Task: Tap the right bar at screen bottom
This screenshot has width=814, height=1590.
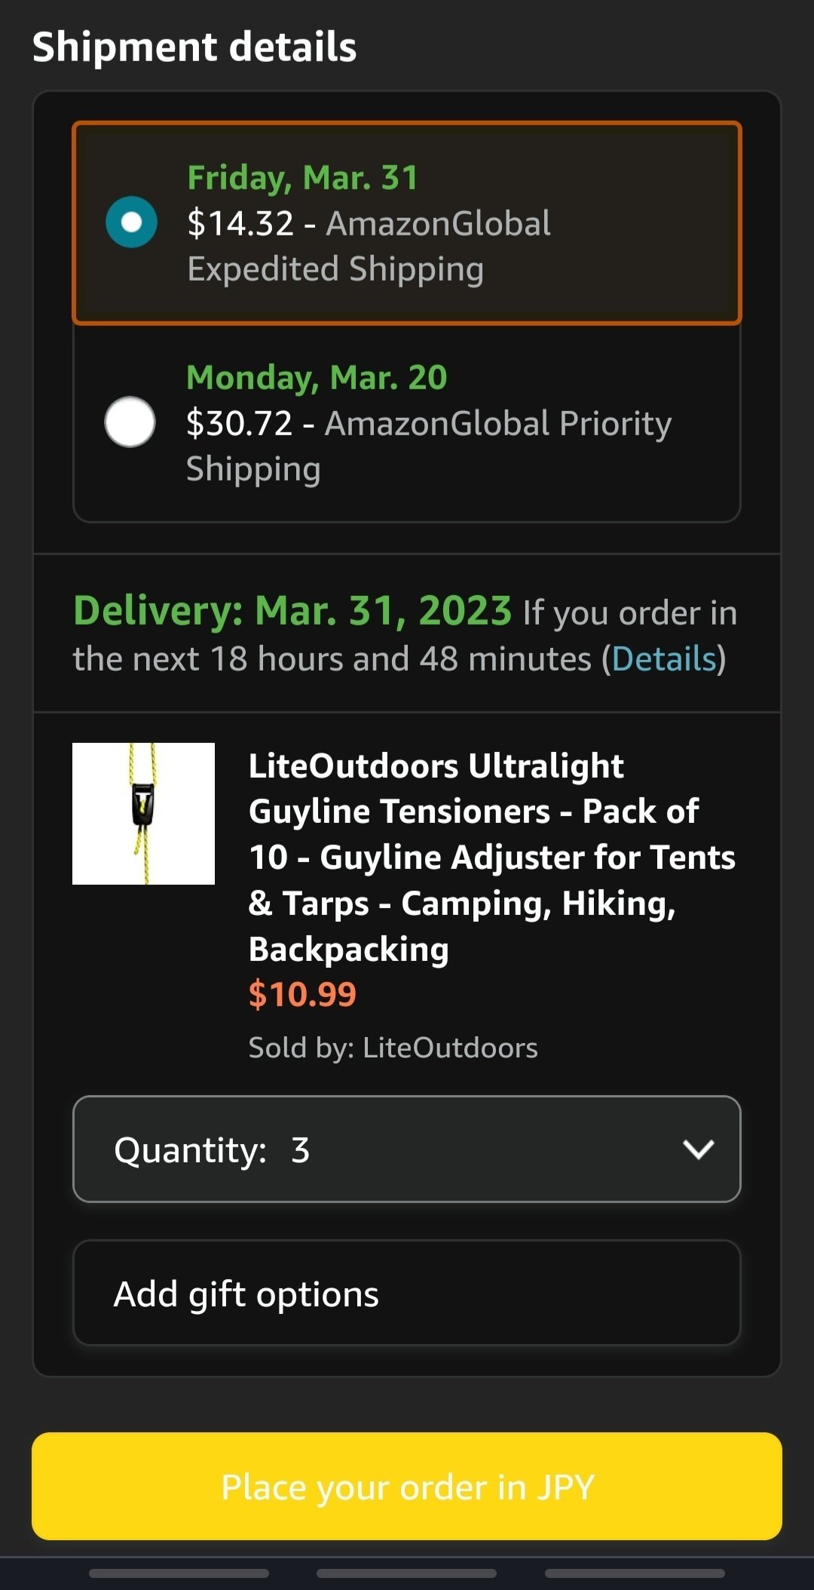Action: [635, 1573]
